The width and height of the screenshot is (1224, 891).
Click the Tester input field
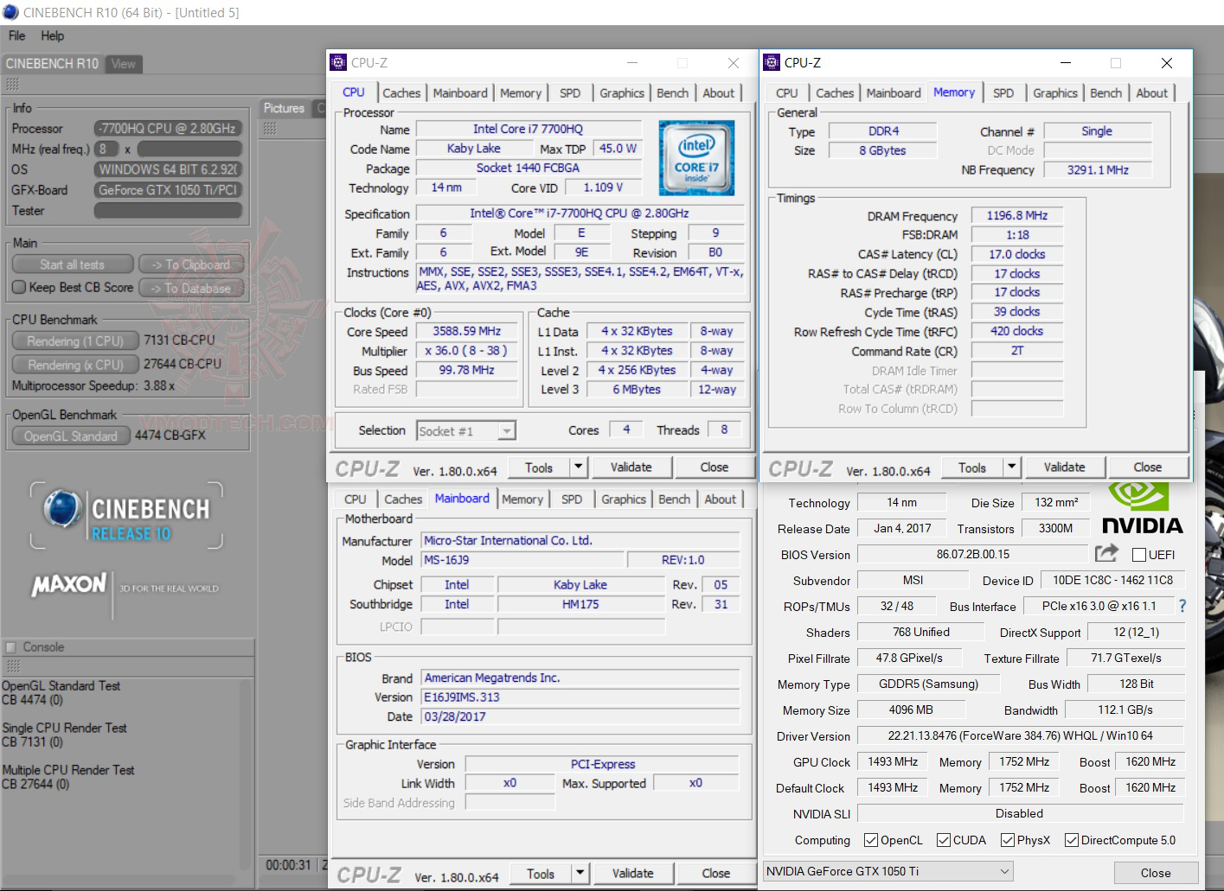tap(168, 211)
